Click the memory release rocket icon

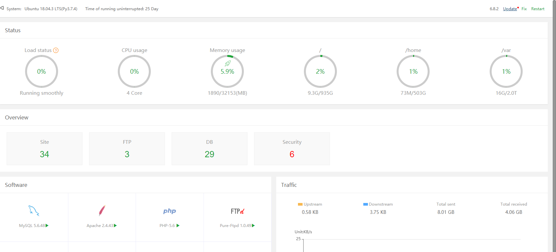coord(228,63)
